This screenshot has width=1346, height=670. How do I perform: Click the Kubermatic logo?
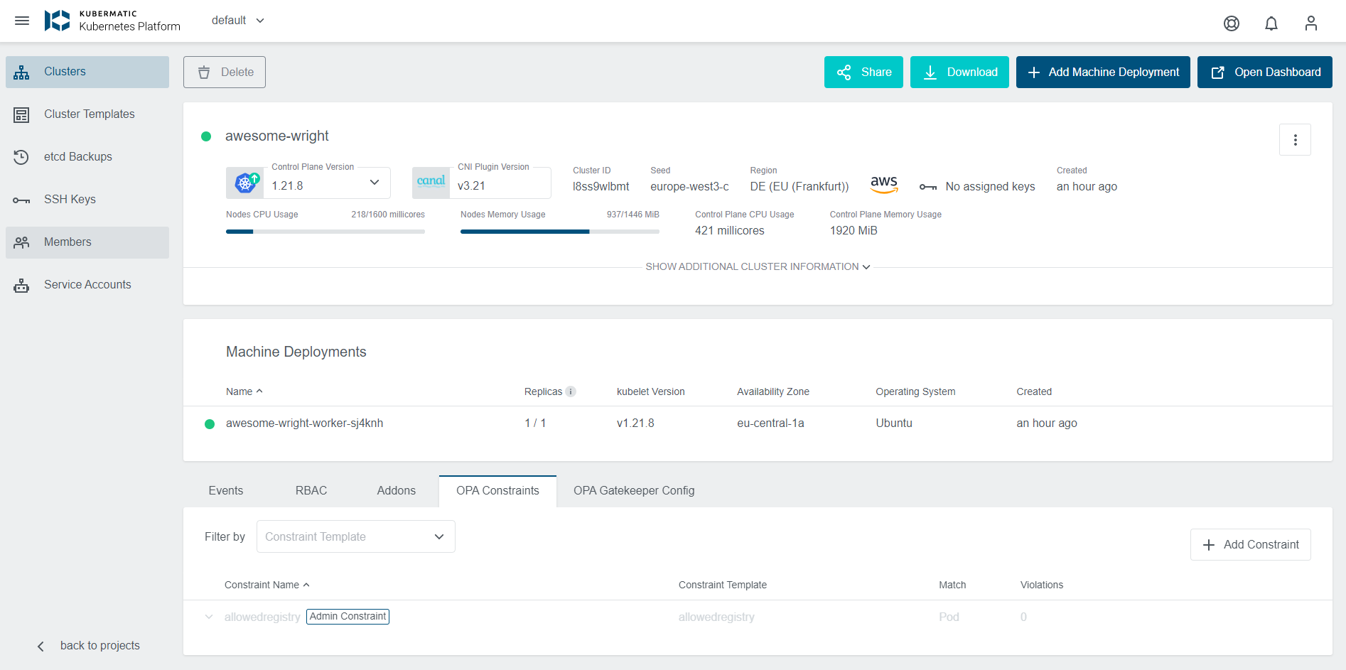click(x=57, y=21)
